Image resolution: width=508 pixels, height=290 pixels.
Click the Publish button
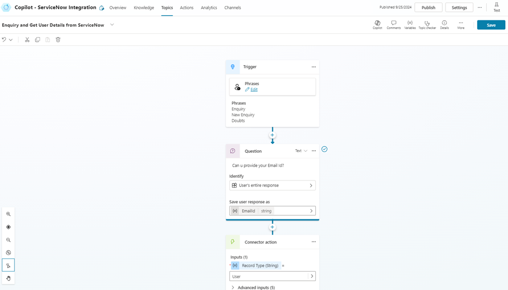[x=428, y=8]
